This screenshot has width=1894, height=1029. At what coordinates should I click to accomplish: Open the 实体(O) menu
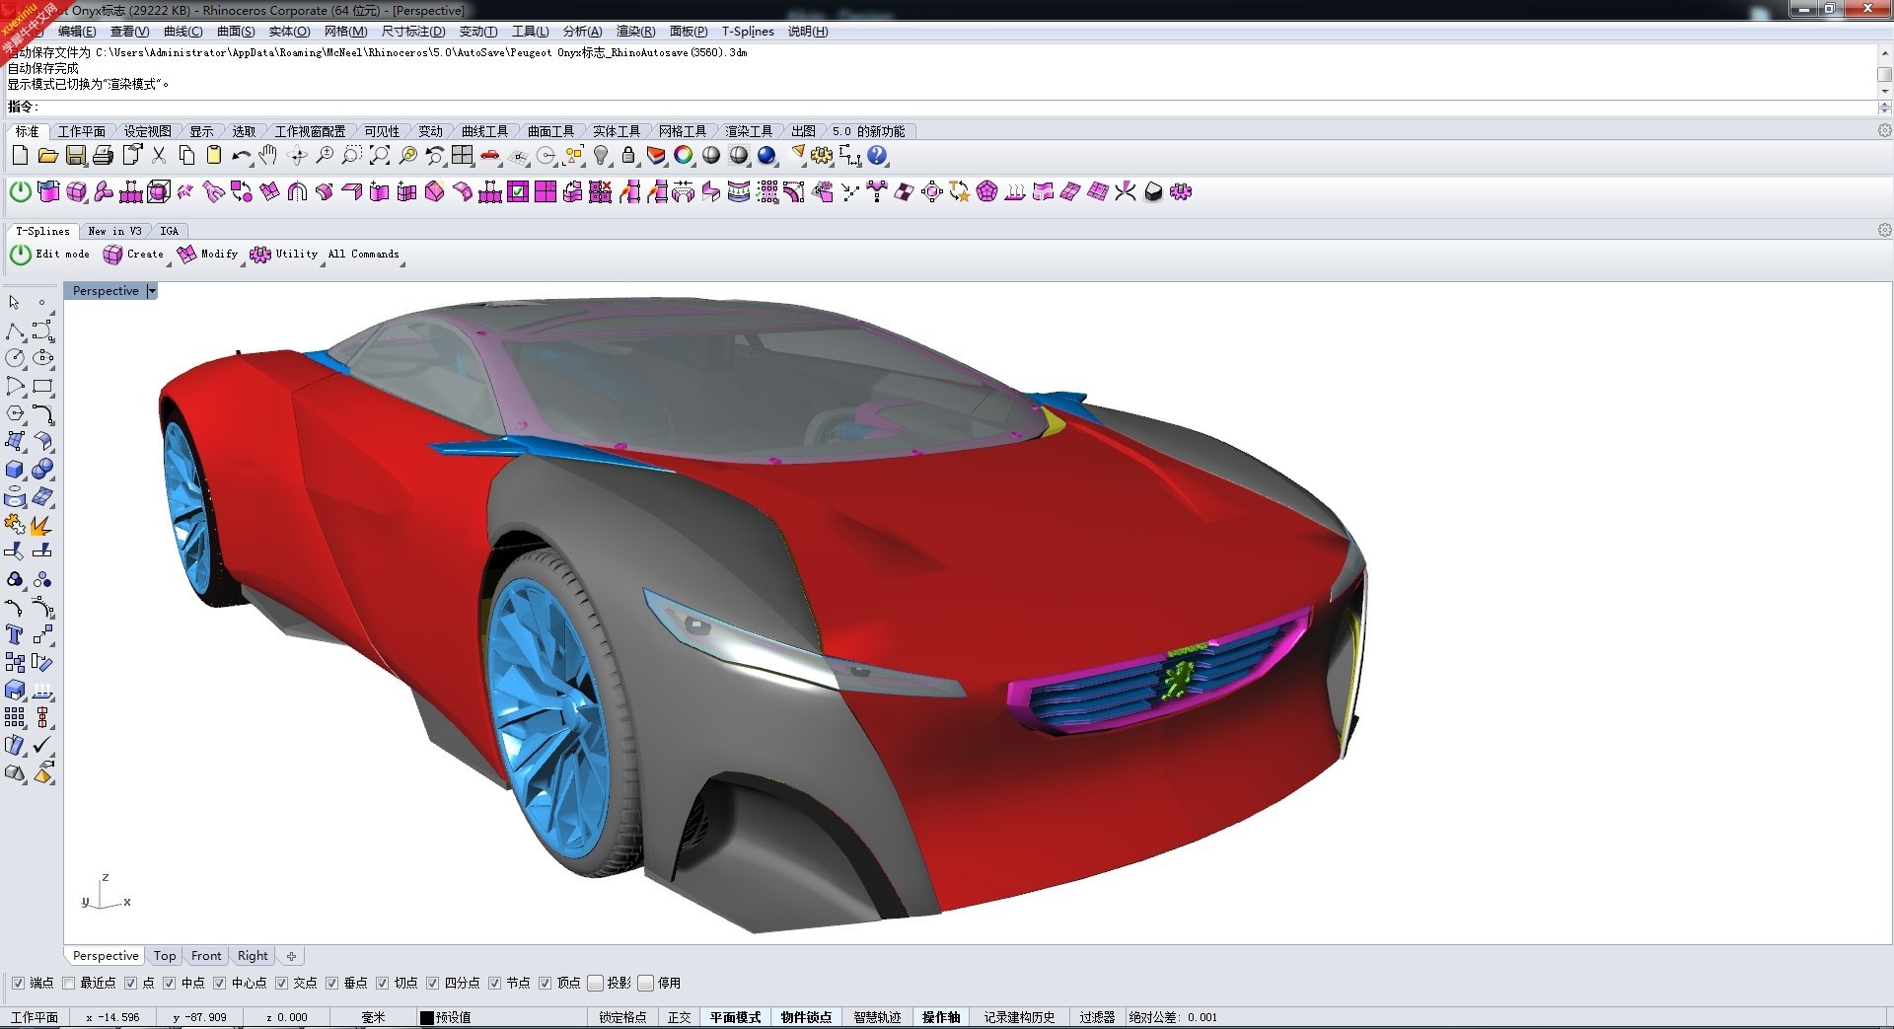(289, 32)
